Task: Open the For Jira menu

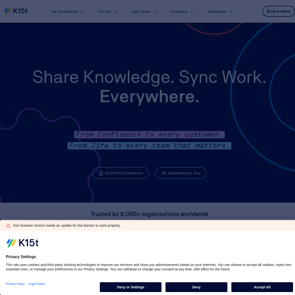Action: click(x=107, y=11)
